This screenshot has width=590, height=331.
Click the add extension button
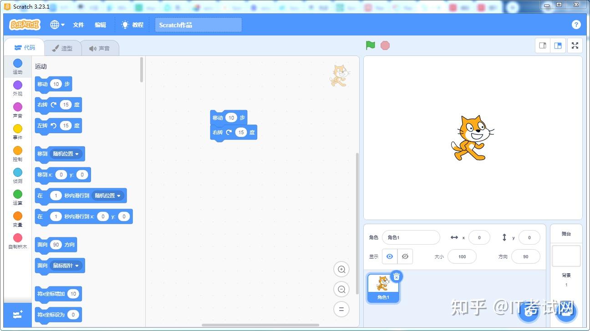pos(17,315)
